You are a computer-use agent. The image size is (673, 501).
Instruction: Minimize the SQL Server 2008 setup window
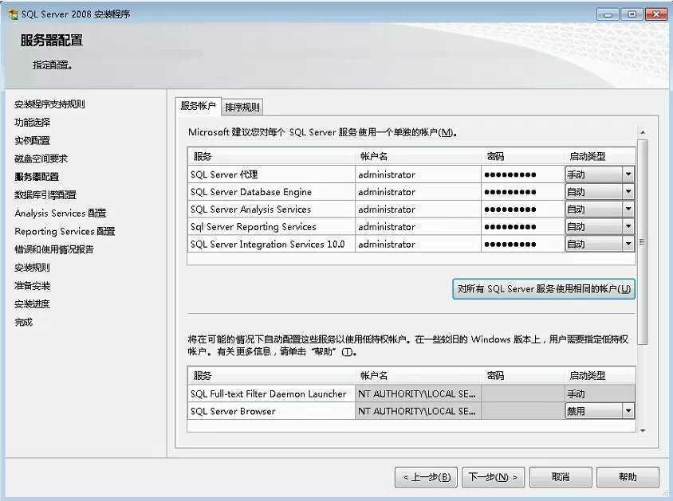[x=608, y=14]
